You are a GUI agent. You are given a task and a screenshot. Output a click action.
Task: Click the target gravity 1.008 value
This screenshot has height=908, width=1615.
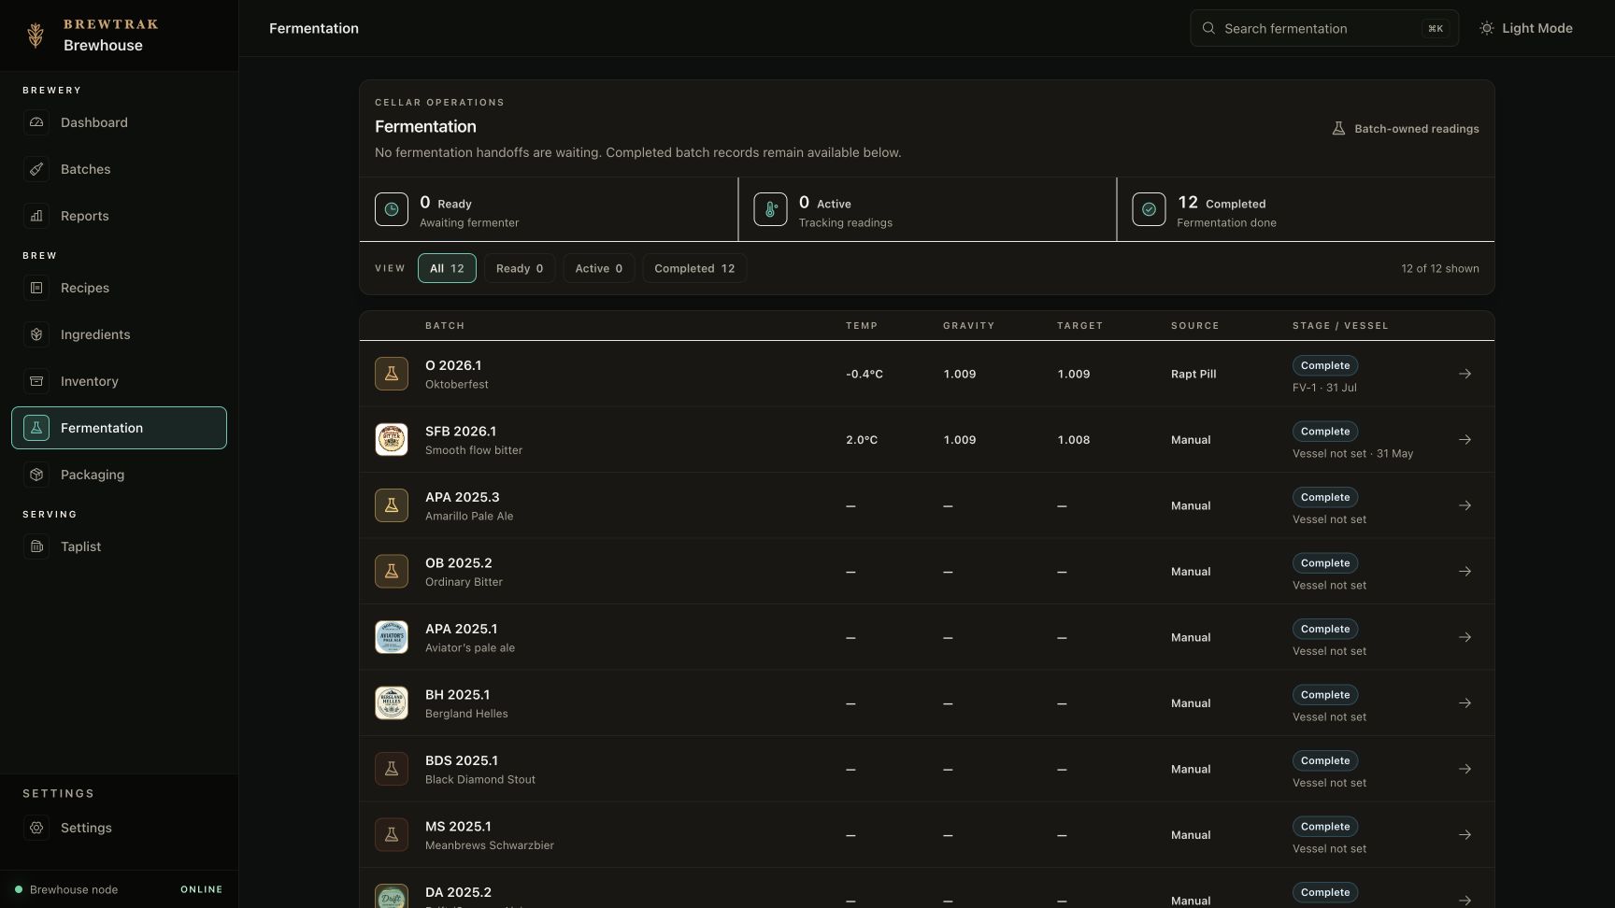click(1074, 439)
